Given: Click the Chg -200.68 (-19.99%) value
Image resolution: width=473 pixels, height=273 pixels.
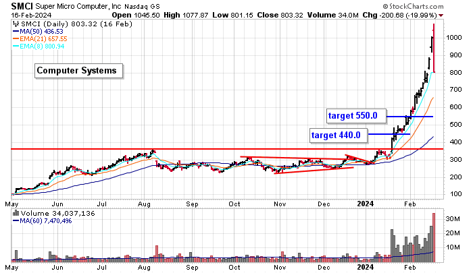Looking at the screenshot, I should tap(400, 15).
